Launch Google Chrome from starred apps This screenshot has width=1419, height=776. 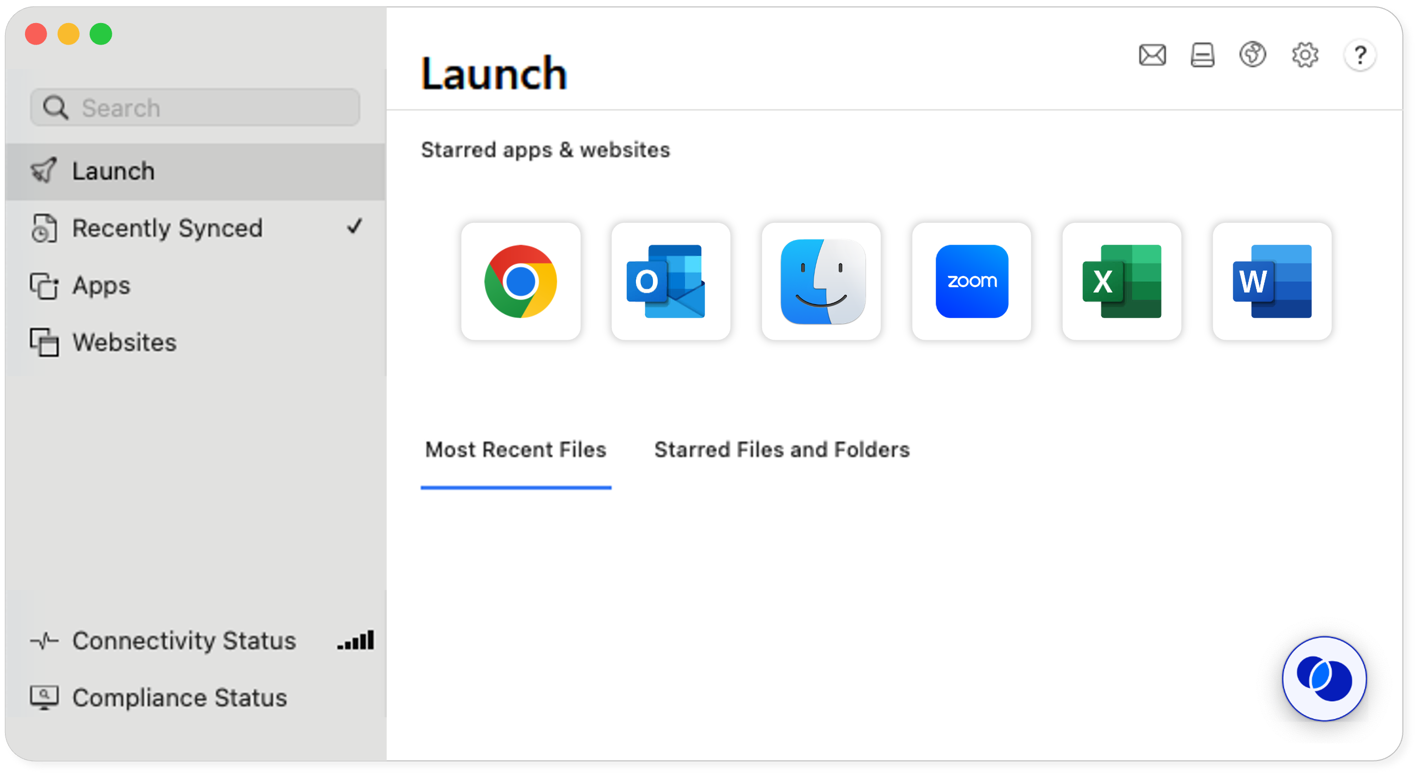pos(521,282)
